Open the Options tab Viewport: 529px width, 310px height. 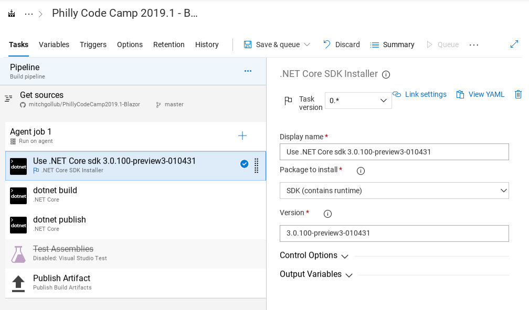click(130, 45)
